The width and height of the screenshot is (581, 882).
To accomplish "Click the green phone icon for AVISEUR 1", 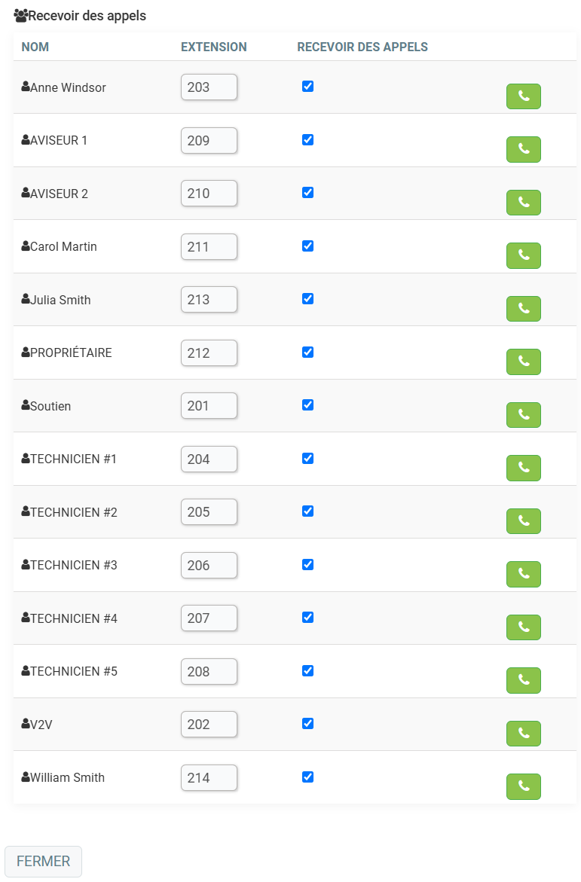I will click(x=523, y=149).
